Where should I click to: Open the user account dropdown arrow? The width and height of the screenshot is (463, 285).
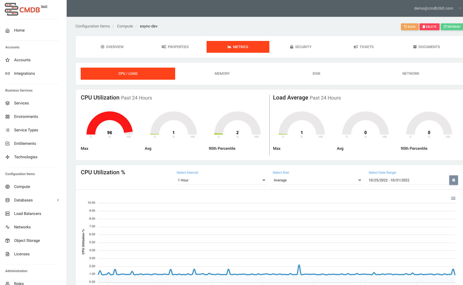pyautogui.click(x=460, y=8)
